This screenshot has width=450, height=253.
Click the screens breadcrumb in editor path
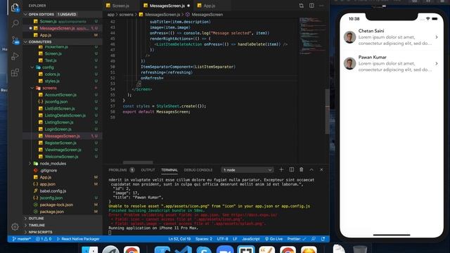pos(127,14)
